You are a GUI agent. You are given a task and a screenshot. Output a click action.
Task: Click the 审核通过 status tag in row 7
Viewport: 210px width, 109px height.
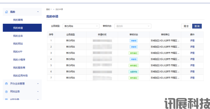[134, 78]
